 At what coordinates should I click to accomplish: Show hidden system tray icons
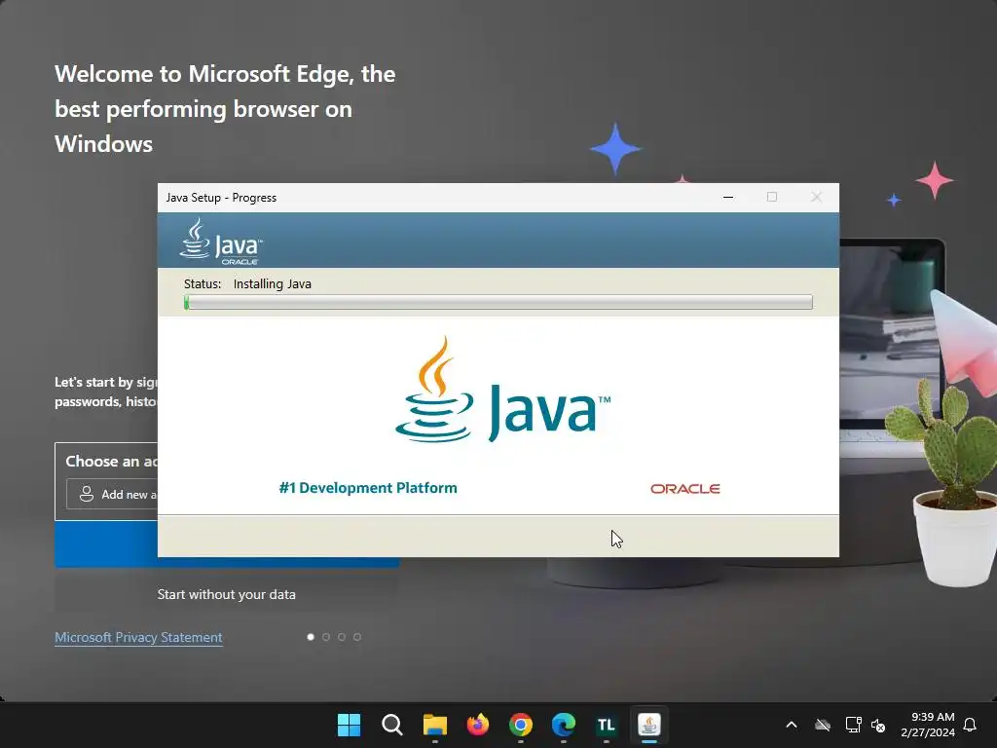point(792,725)
